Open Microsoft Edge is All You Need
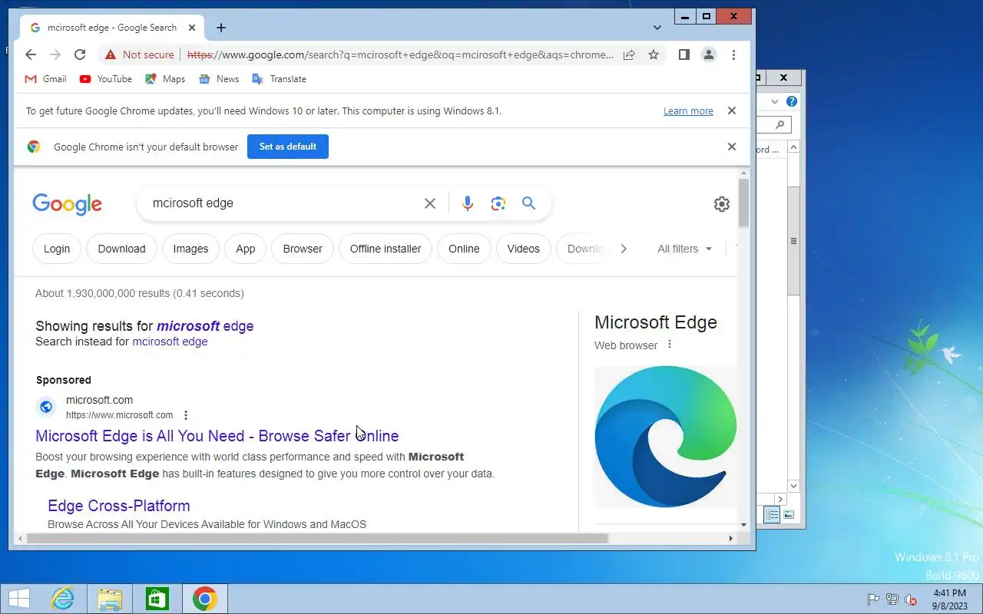Image resolution: width=983 pixels, height=614 pixels. pyautogui.click(x=217, y=436)
